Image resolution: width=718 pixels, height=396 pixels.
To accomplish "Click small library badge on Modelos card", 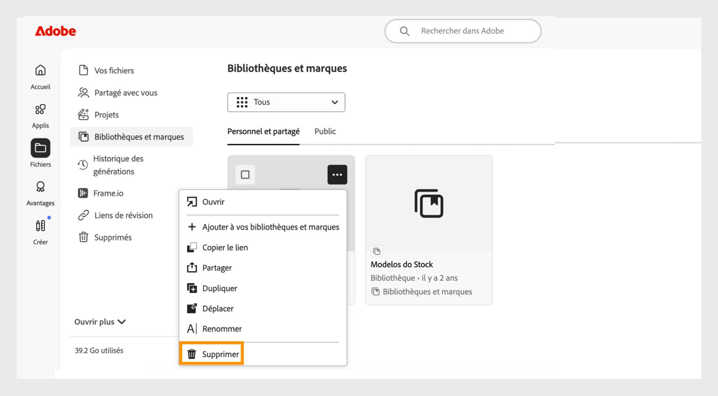I will point(377,251).
